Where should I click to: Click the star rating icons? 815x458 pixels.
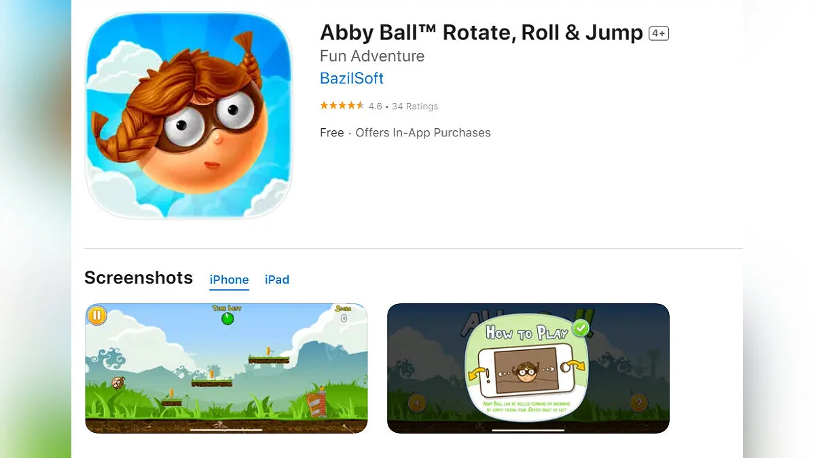point(342,106)
